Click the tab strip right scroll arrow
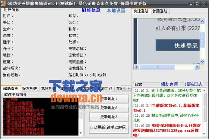 tap(129, 88)
